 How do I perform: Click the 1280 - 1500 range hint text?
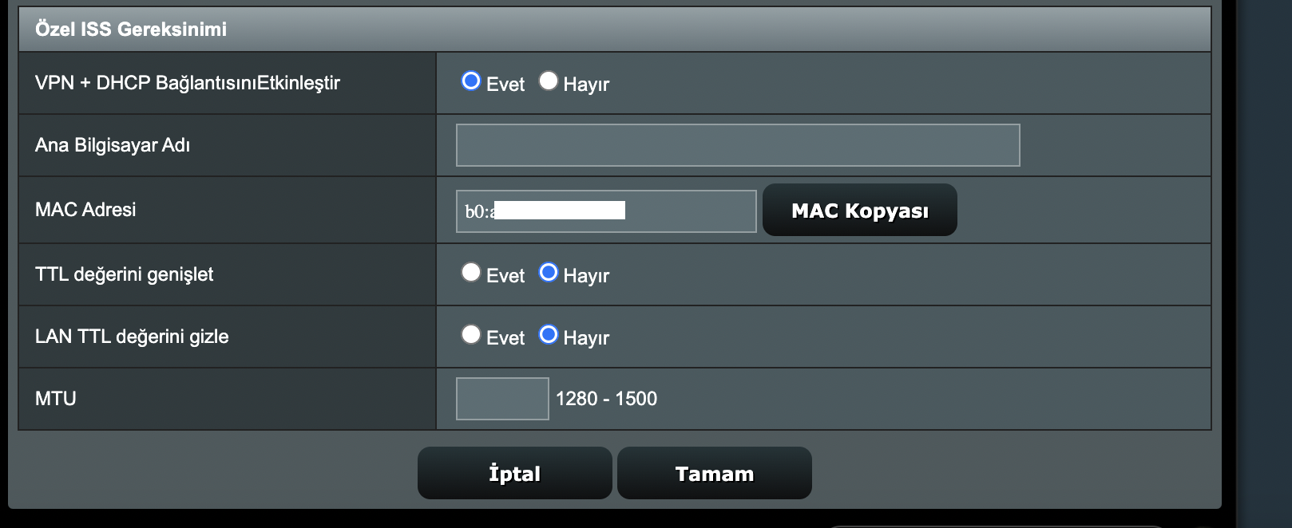(606, 399)
